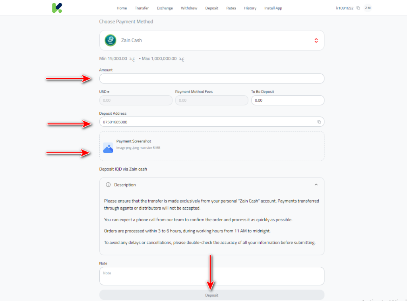
Task: Click inside the Note text area
Action: pyautogui.click(x=211, y=276)
